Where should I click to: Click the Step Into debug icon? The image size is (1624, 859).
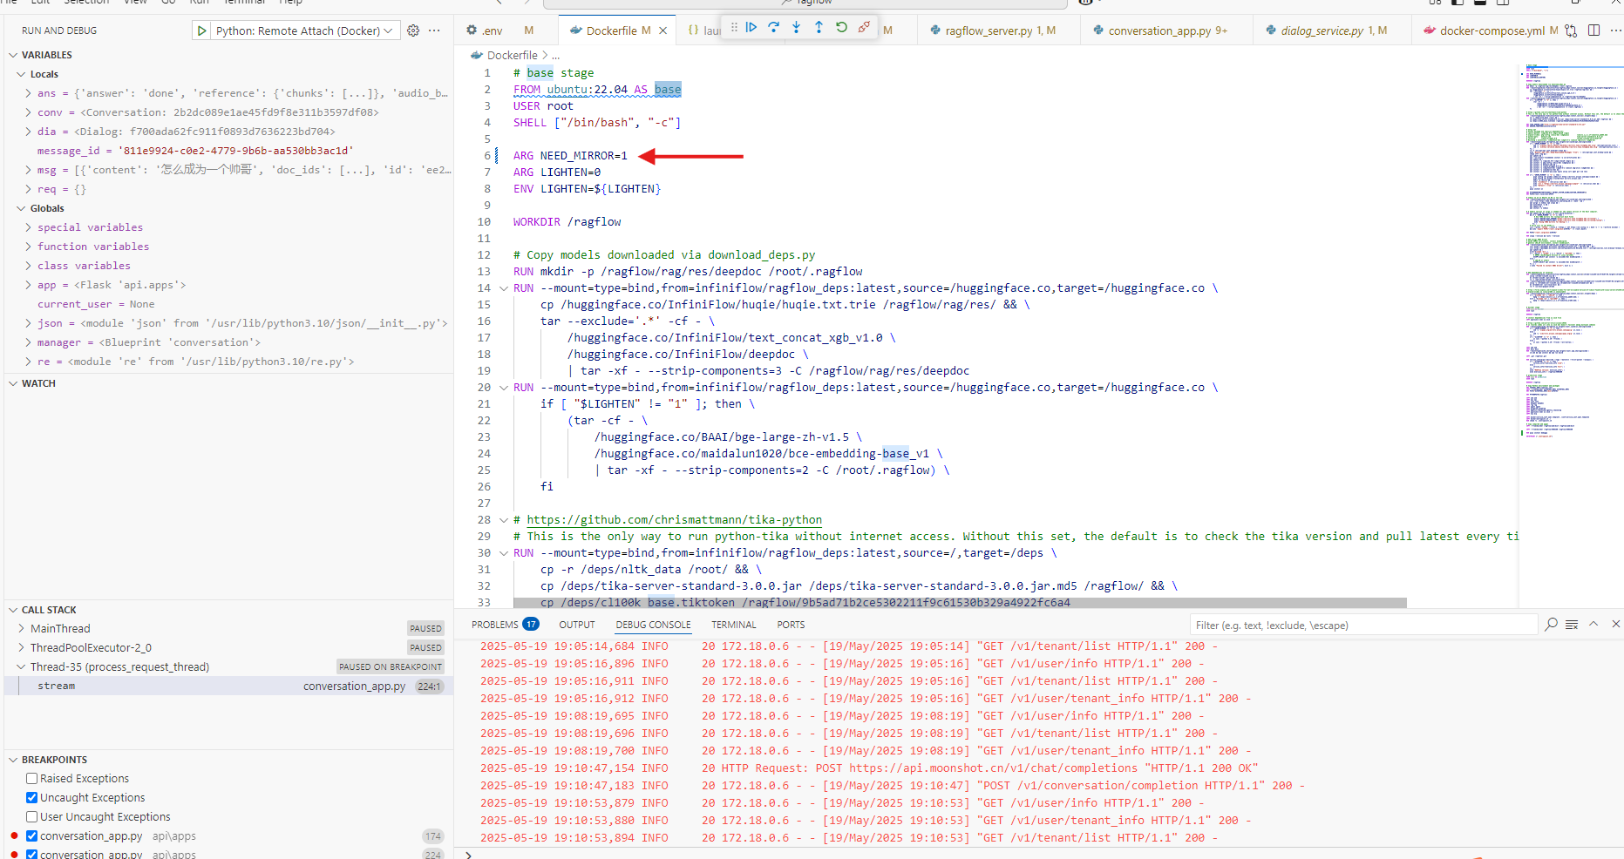pyautogui.click(x=796, y=27)
